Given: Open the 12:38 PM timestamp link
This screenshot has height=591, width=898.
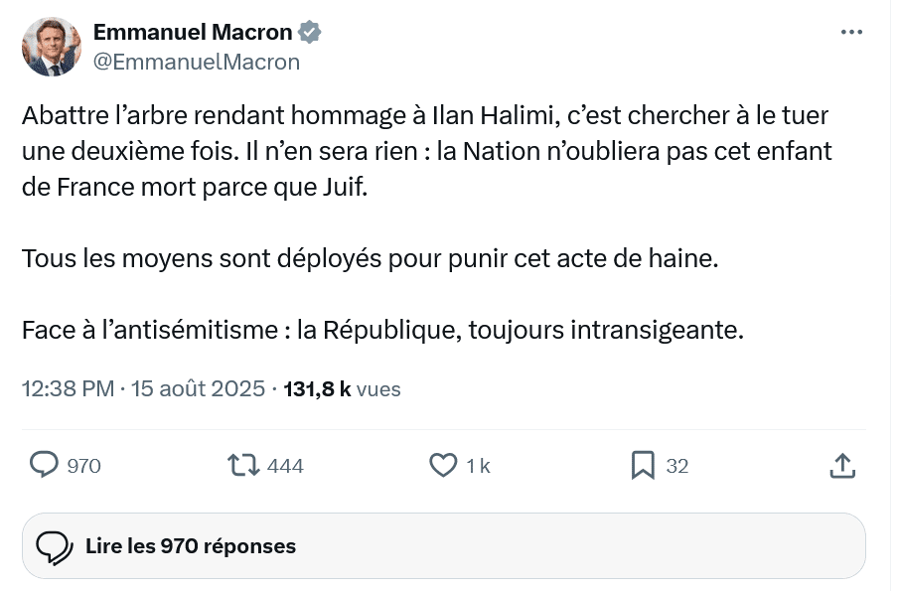Looking at the screenshot, I should (69, 388).
